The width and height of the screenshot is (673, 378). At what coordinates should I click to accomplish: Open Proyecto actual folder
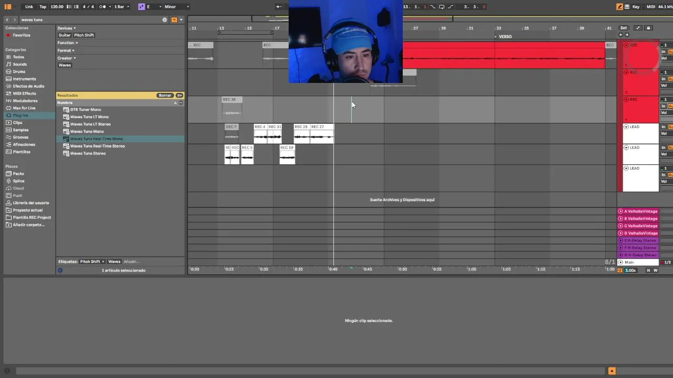point(28,210)
